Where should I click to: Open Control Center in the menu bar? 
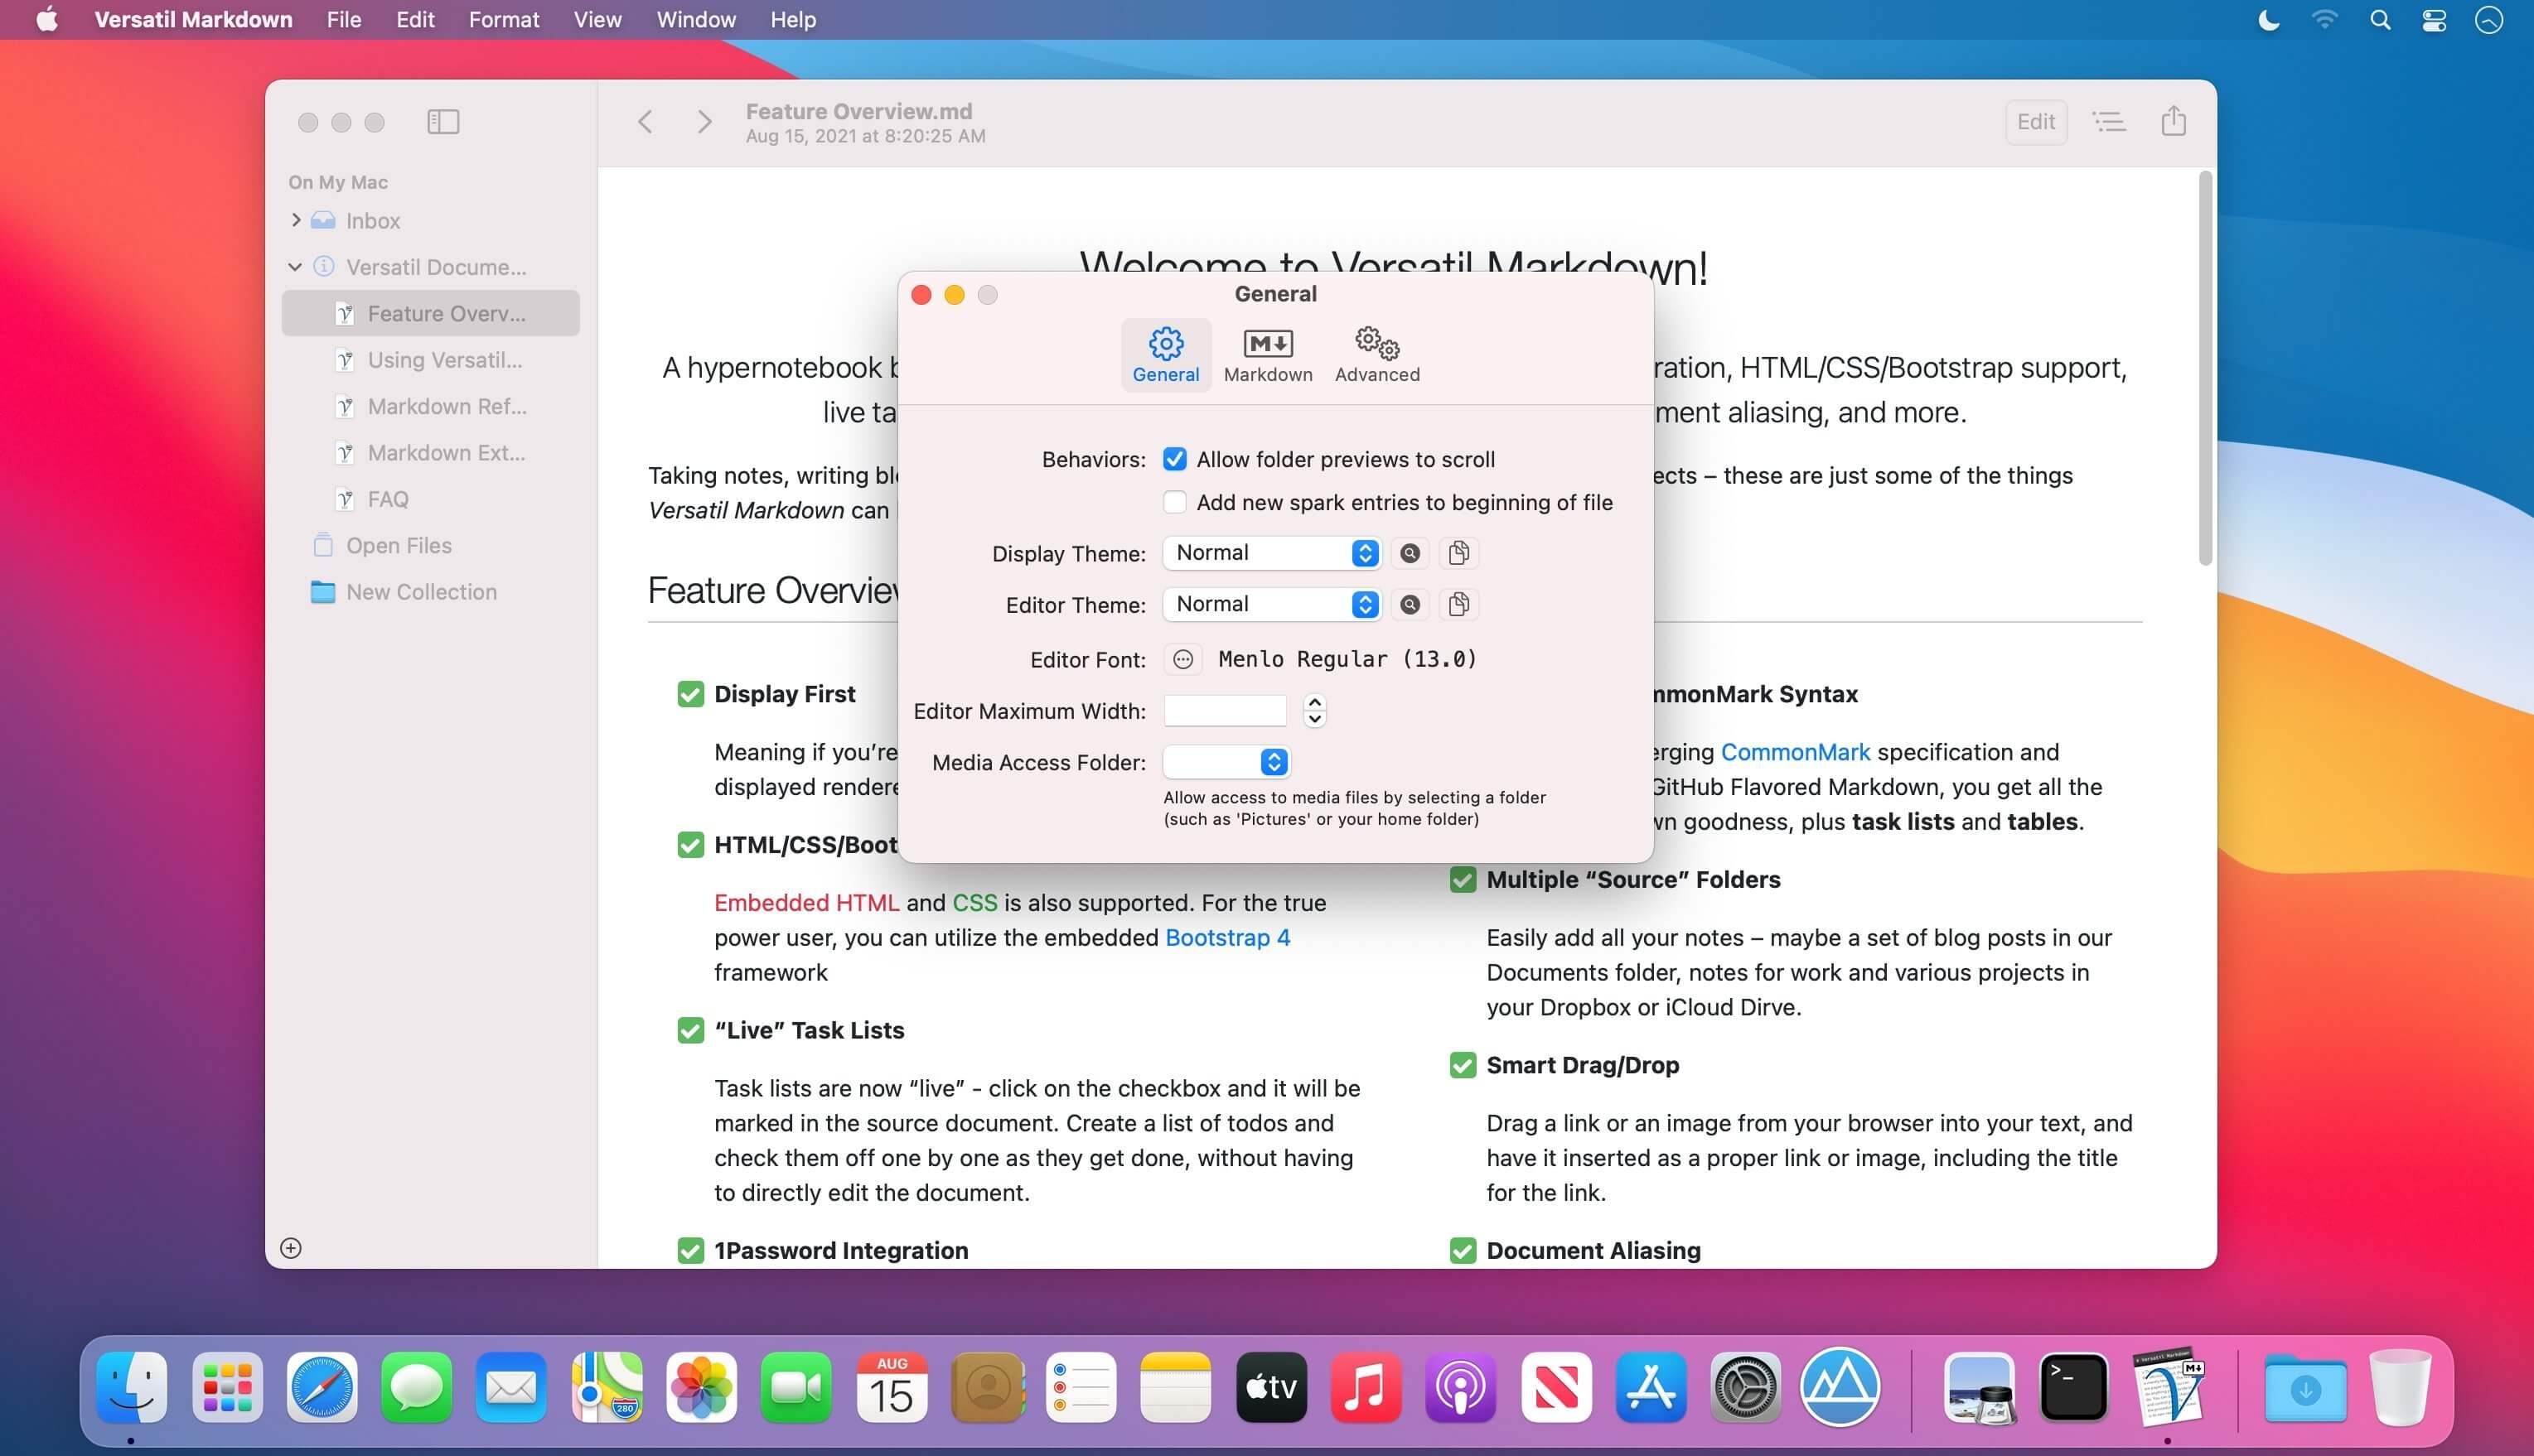[2434, 20]
